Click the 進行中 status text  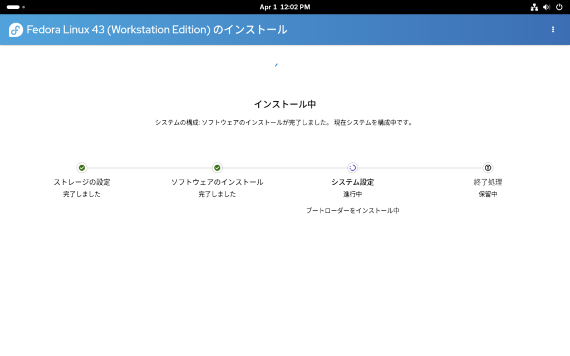(x=352, y=194)
